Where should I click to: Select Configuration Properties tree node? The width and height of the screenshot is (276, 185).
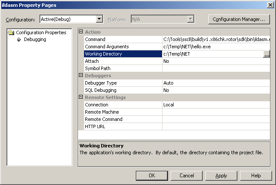(41, 32)
